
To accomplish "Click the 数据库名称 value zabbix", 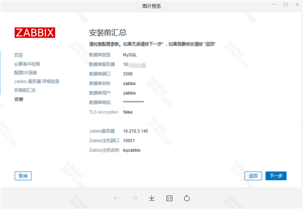I will pyautogui.click(x=129, y=83).
